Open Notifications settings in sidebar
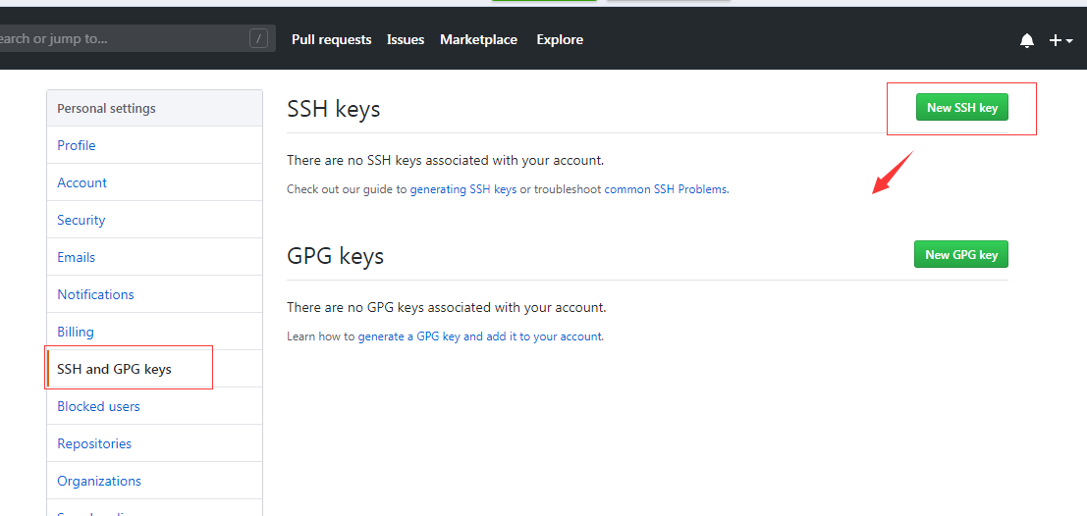The image size is (1087, 516). [x=95, y=294]
